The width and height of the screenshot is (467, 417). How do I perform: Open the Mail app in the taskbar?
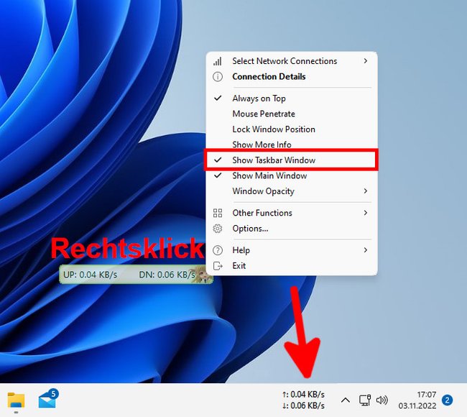click(48, 399)
